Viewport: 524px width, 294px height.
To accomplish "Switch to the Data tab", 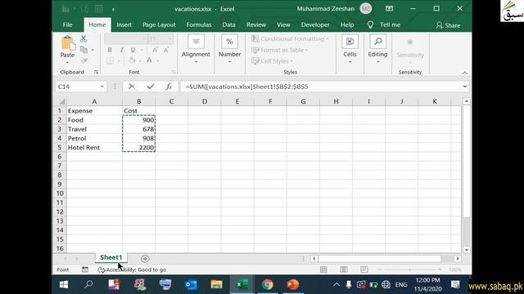I will tap(228, 25).
